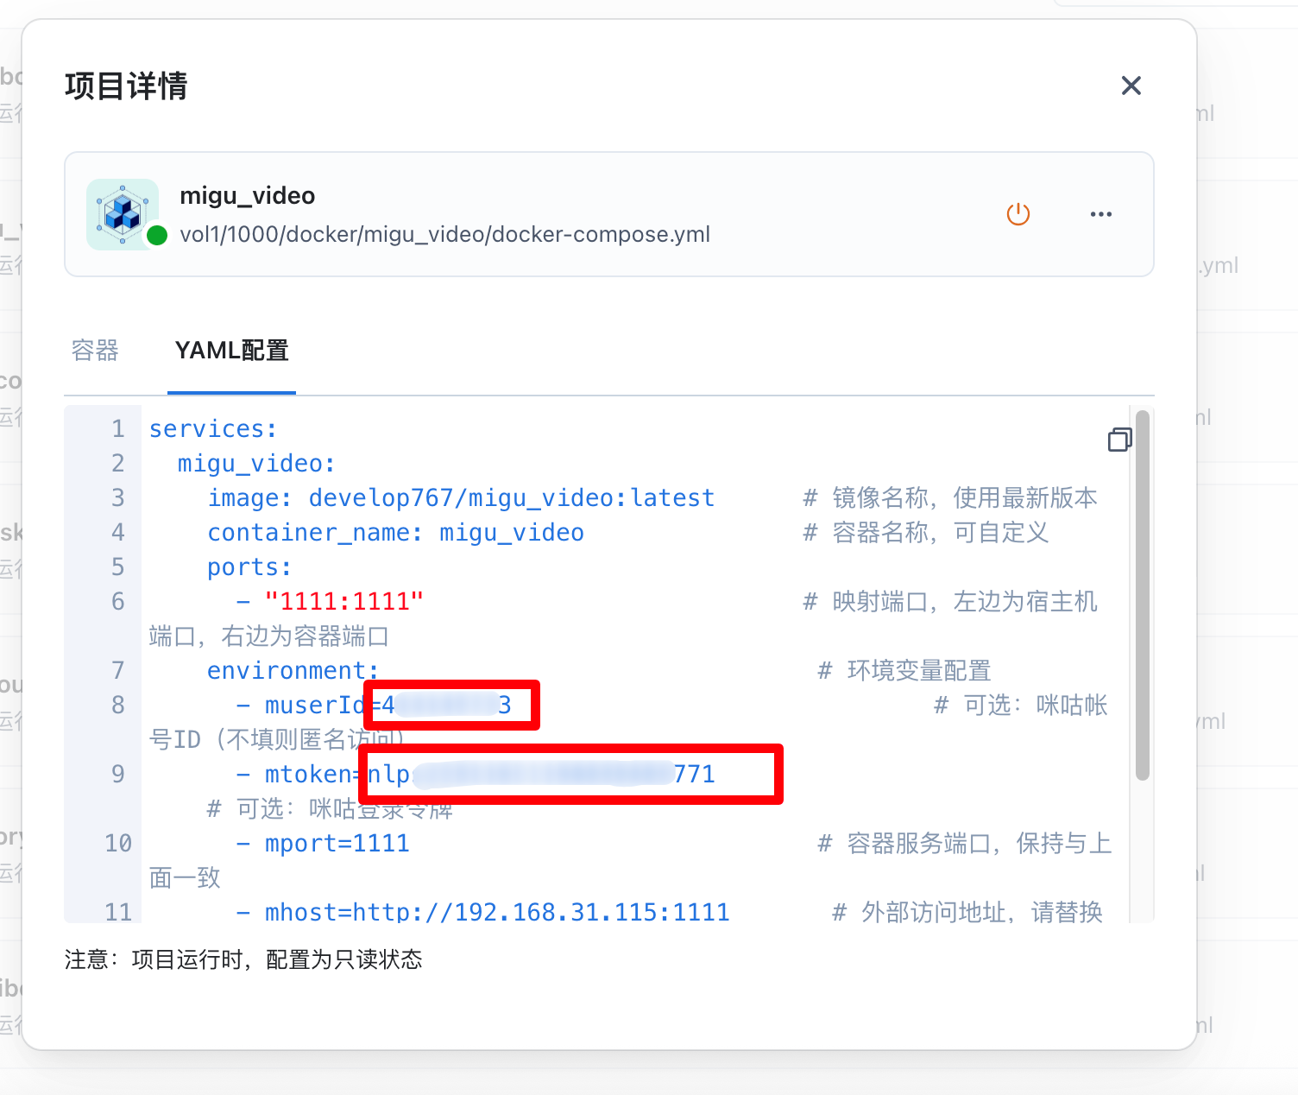Click the green running status dot
The width and height of the screenshot is (1298, 1095).
coord(157,235)
